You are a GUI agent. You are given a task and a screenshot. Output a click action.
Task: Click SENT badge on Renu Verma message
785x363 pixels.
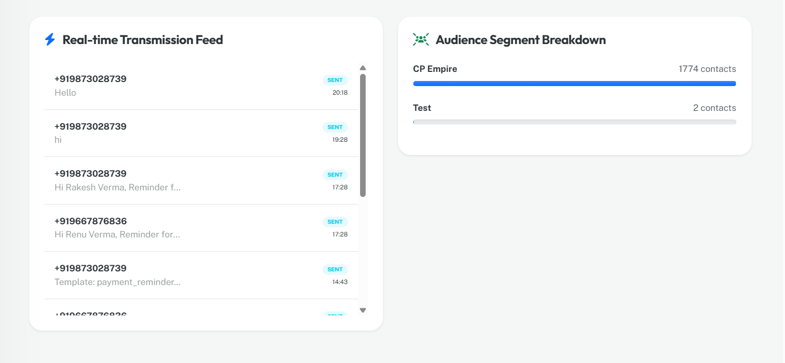(x=335, y=222)
